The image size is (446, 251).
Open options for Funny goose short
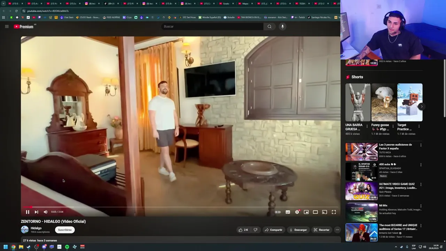(x=393, y=126)
